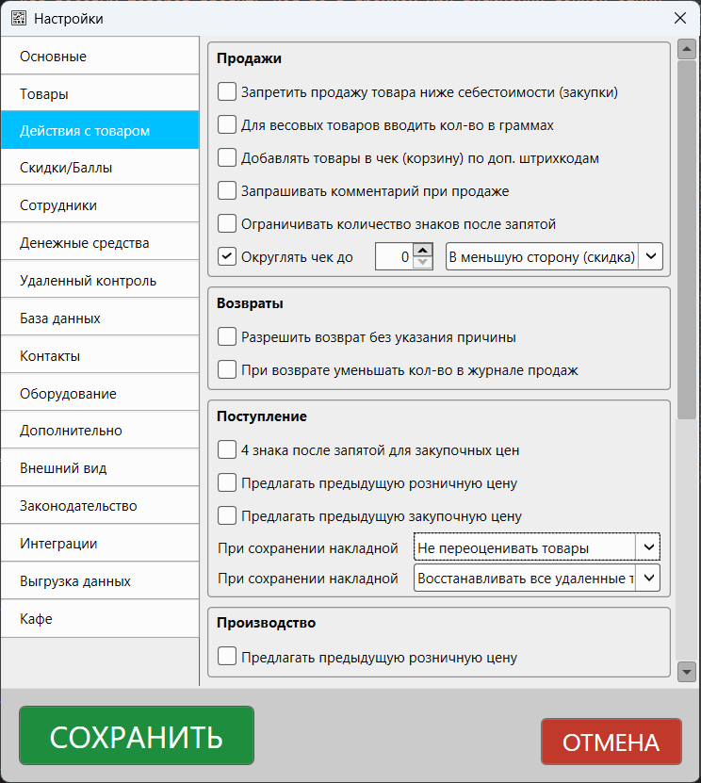Enable Запретить продажу товара ниже себестоимости checkbox
701x783 pixels.
click(x=227, y=92)
